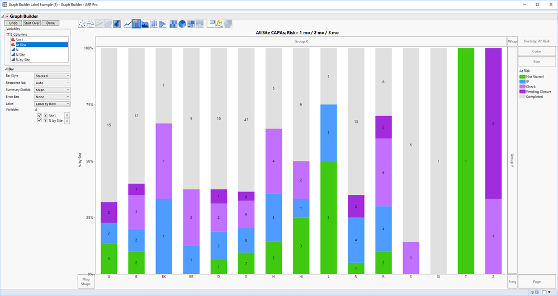Toggle the Y % by Site checkbox
The image size is (558, 296).
(40, 121)
